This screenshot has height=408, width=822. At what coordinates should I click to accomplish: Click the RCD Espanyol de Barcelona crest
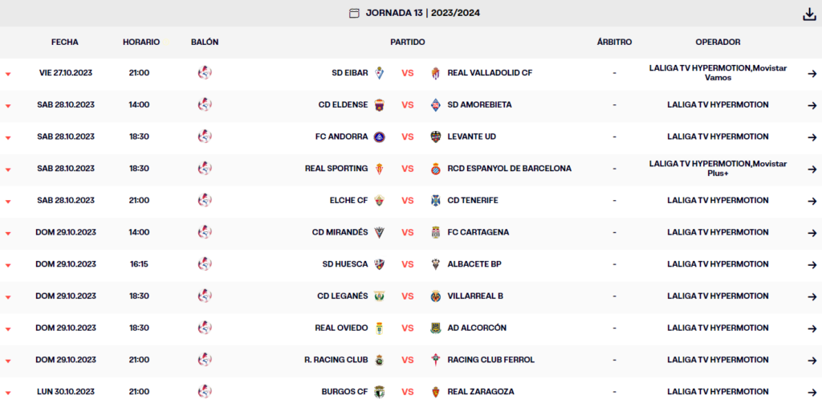click(436, 169)
